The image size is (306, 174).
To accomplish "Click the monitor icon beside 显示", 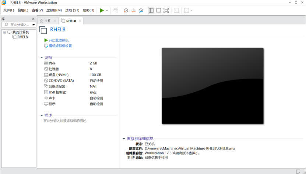I will pyautogui.click(x=46, y=104).
